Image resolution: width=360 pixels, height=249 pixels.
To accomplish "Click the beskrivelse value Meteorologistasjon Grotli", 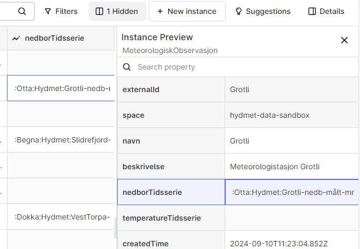I will pyautogui.click(x=274, y=167).
